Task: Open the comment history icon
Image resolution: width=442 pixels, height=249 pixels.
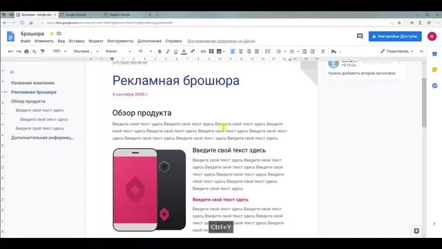Action: click(x=360, y=36)
